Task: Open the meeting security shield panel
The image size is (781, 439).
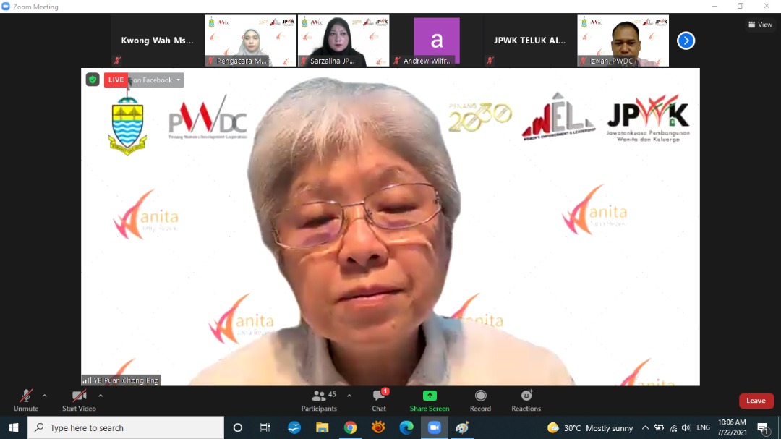Action: tap(92, 80)
